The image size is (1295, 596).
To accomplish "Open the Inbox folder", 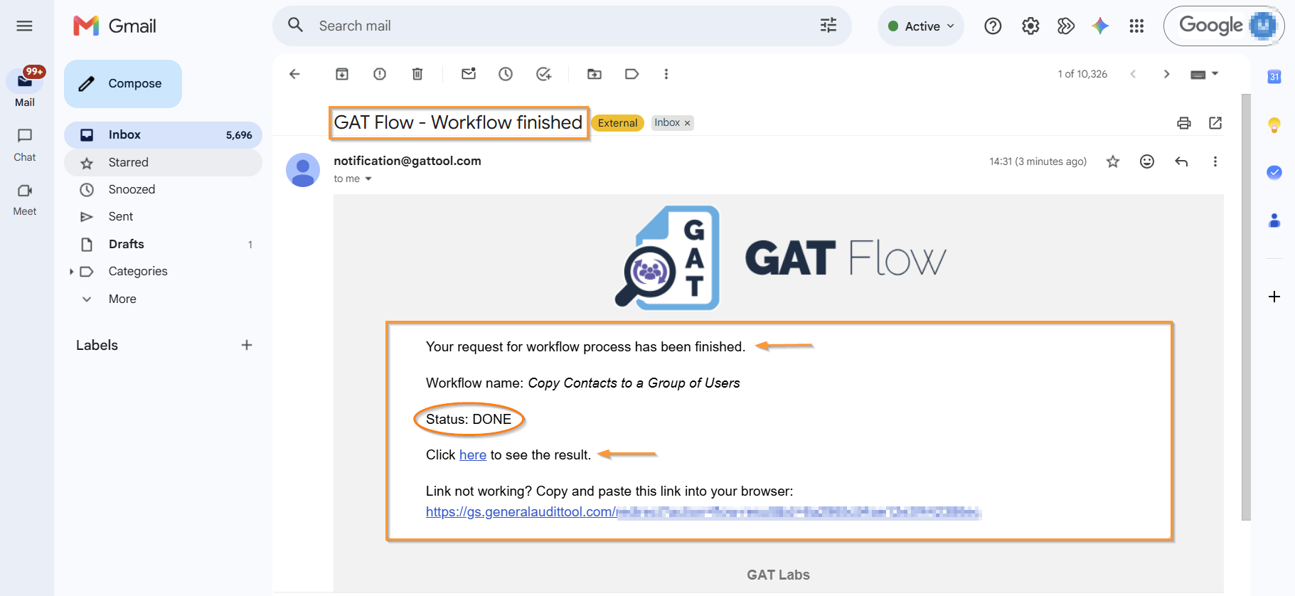I will (163, 135).
